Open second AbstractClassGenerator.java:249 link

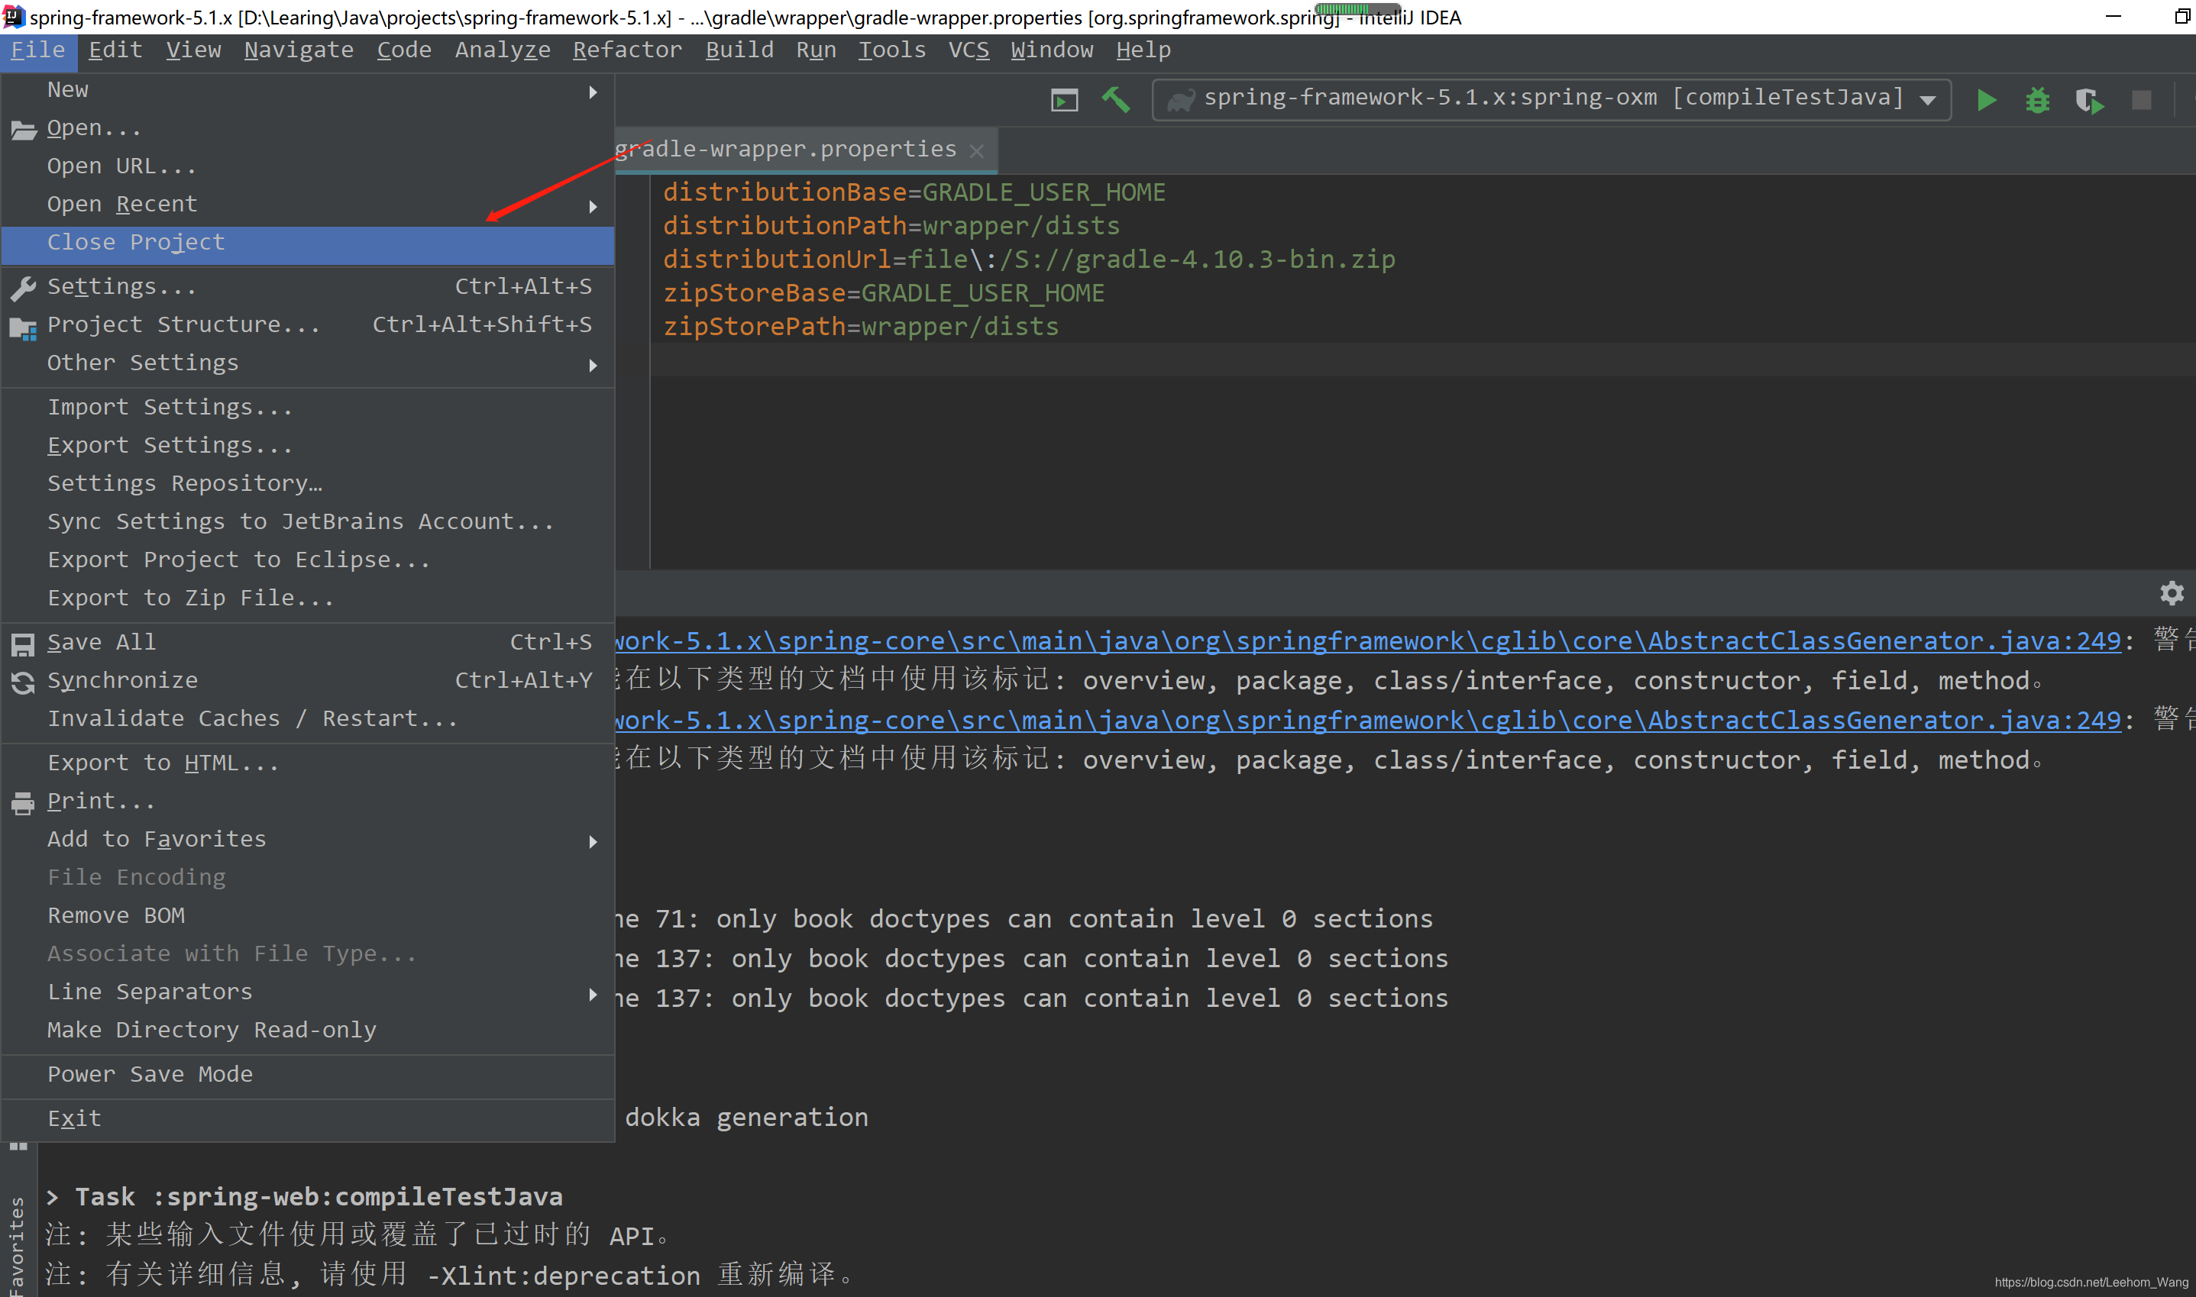(1368, 721)
